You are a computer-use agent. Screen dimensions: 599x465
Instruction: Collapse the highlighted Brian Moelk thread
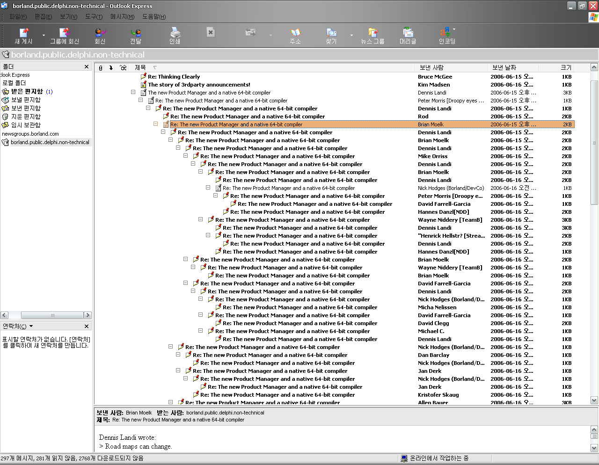tap(156, 124)
